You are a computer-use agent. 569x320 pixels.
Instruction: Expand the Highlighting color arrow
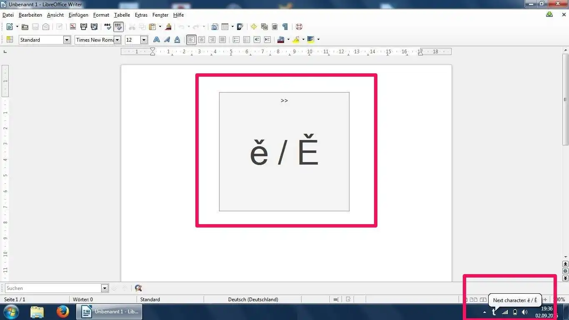click(303, 40)
